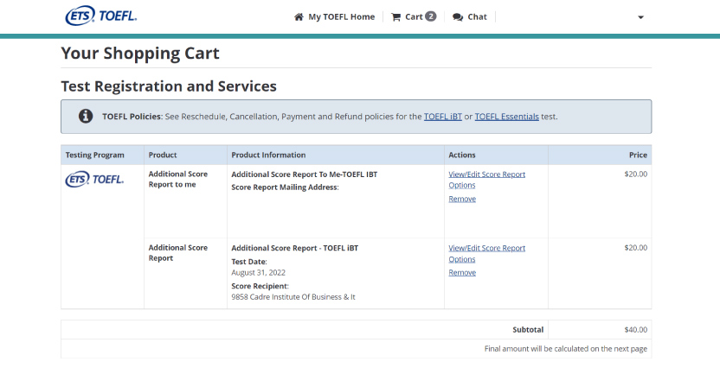The width and height of the screenshot is (720, 368).
Task: Click 'Test Registration and Services' heading
Action: tap(169, 86)
